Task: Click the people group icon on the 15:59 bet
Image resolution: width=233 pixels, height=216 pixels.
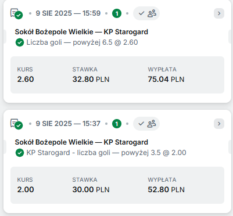Action: pyautogui.click(x=152, y=13)
